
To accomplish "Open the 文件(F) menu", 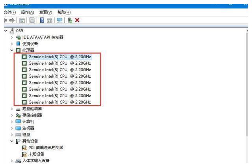I will pyautogui.click(x=9, y=12).
